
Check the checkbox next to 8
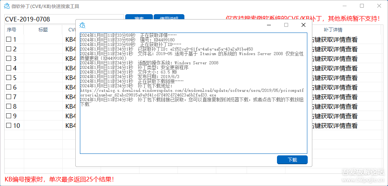click(x=9, y=106)
